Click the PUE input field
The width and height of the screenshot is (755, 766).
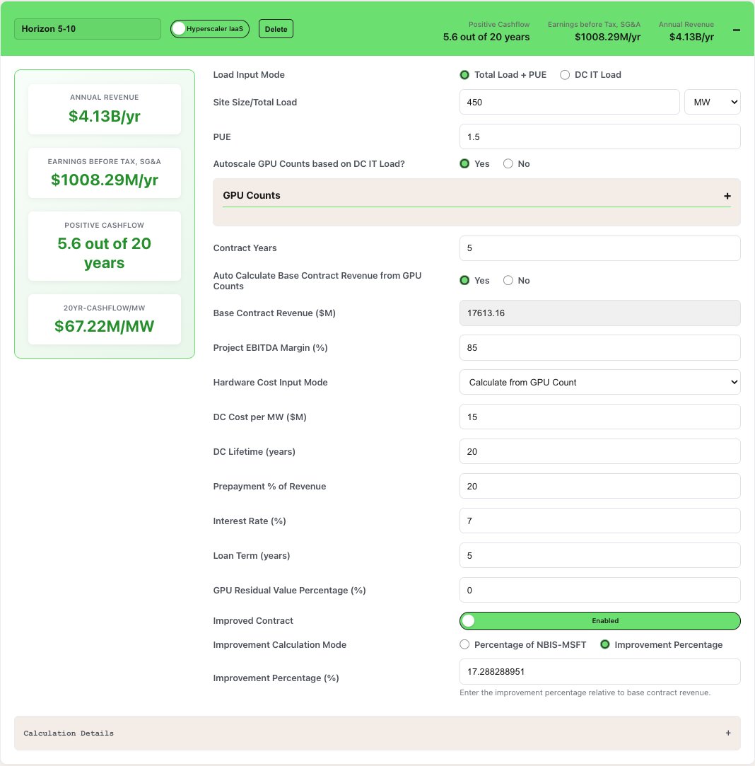tap(599, 137)
